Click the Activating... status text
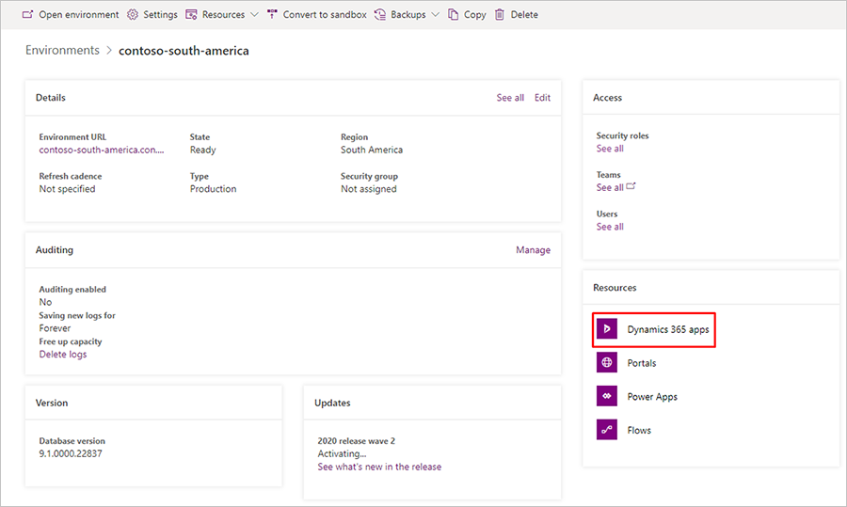The width and height of the screenshot is (847, 507). pos(342,453)
